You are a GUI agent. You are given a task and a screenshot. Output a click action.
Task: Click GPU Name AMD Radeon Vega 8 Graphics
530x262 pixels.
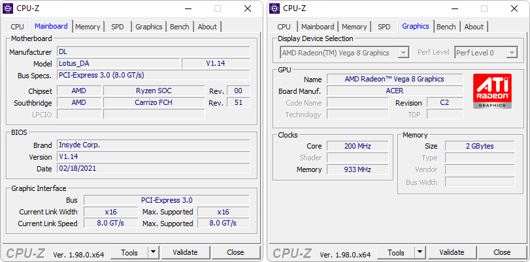pyautogui.click(x=395, y=79)
